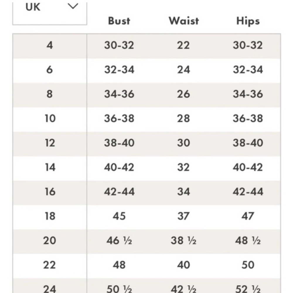Click size 12 row label
This screenshot has height=293, width=293.
tap(50, 143)
